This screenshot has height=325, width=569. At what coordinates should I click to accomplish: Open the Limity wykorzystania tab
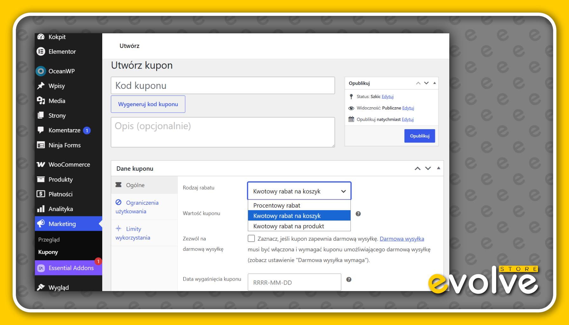[144, 233]
